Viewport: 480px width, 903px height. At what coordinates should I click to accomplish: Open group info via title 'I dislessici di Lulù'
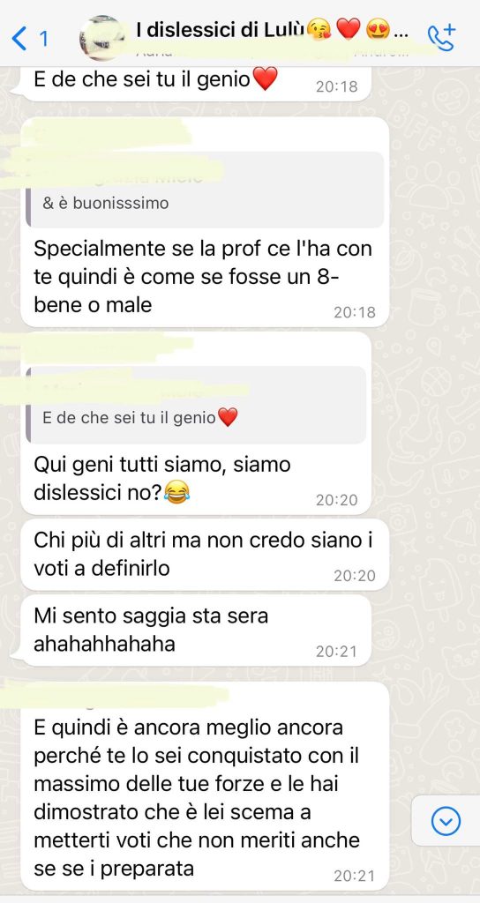click(x=219, y=29)
